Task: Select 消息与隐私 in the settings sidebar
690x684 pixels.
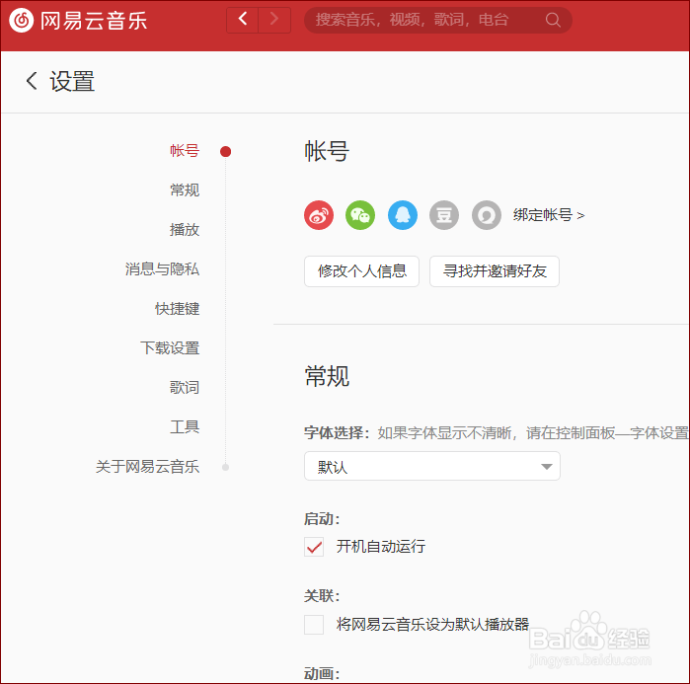Action: [162, 268]
